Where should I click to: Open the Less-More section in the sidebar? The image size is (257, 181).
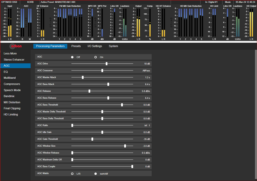click(10, 53)
